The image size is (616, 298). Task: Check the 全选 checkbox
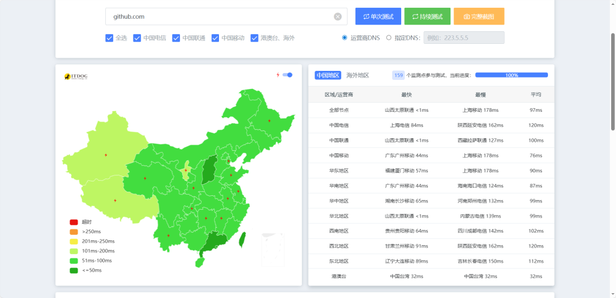pyautogui.click(x=109, y=38)
